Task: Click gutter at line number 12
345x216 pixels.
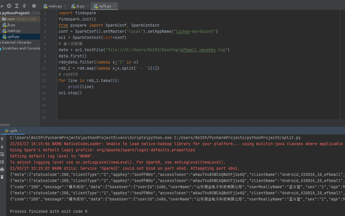Action: point(44,81)
